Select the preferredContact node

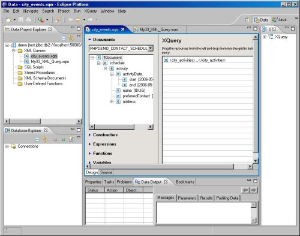136,96
